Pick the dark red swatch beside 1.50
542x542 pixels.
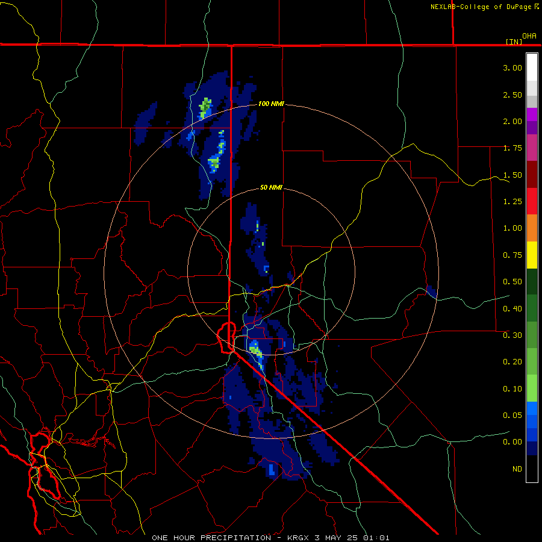[532, 175]
